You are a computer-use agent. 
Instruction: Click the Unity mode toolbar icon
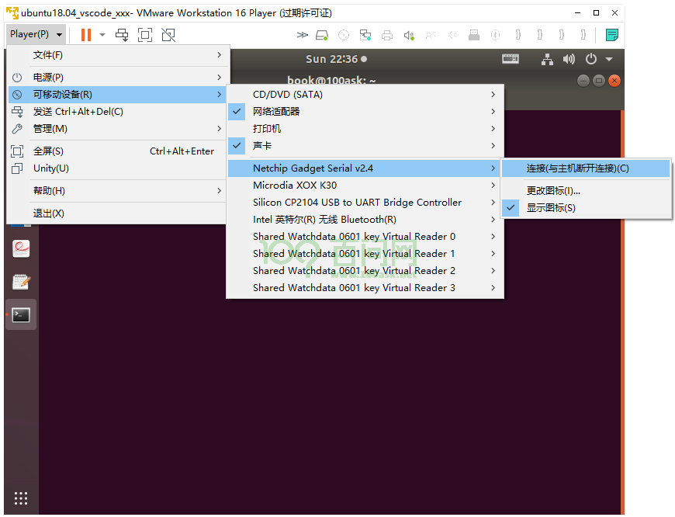point(168,35)
